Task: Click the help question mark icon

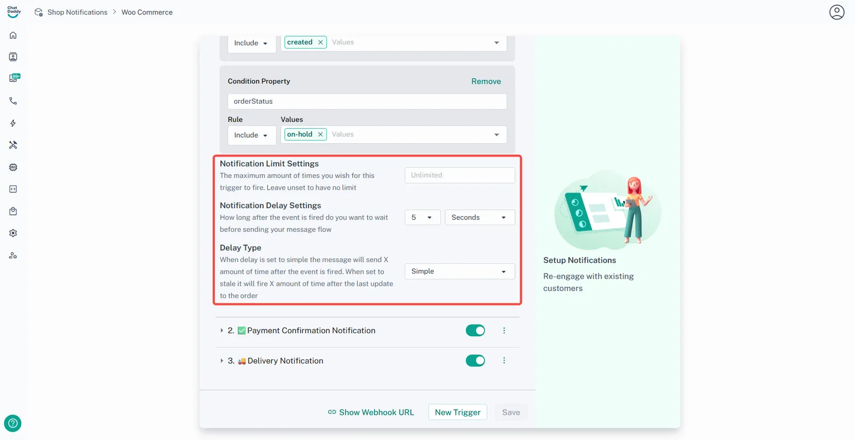Action: point(13,423)
